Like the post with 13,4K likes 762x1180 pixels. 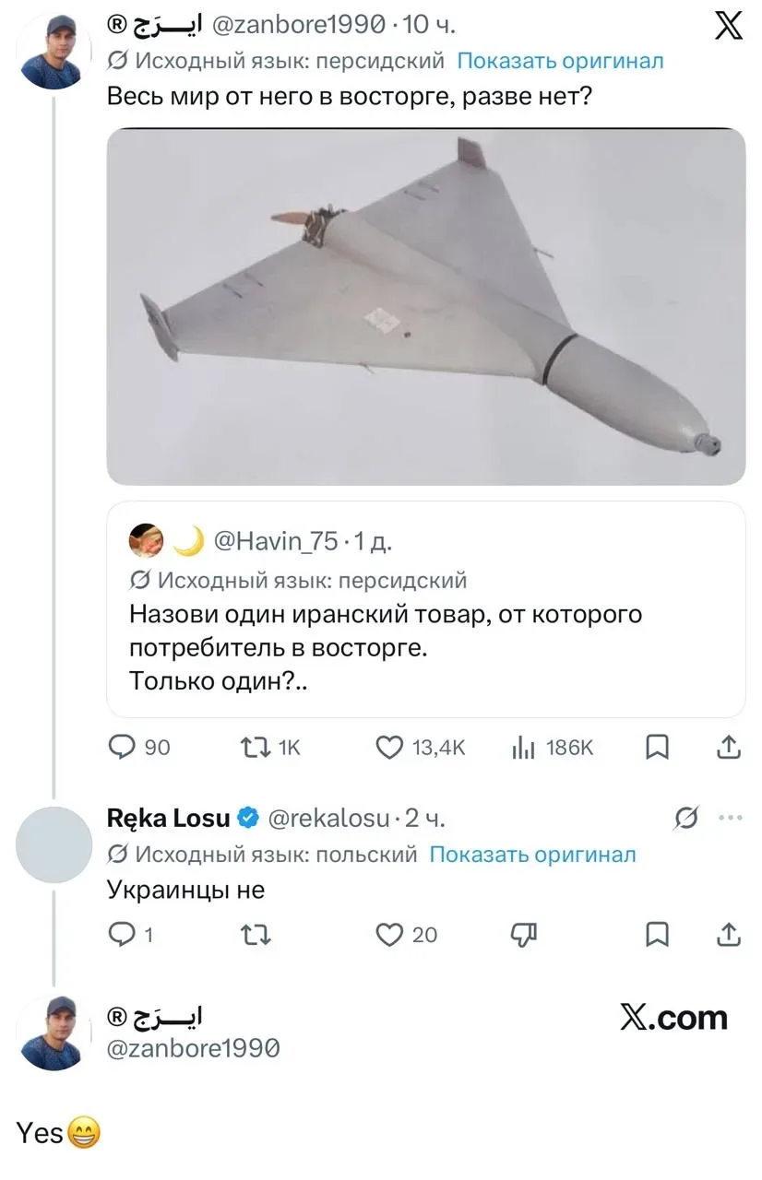[x=390, y=747]
